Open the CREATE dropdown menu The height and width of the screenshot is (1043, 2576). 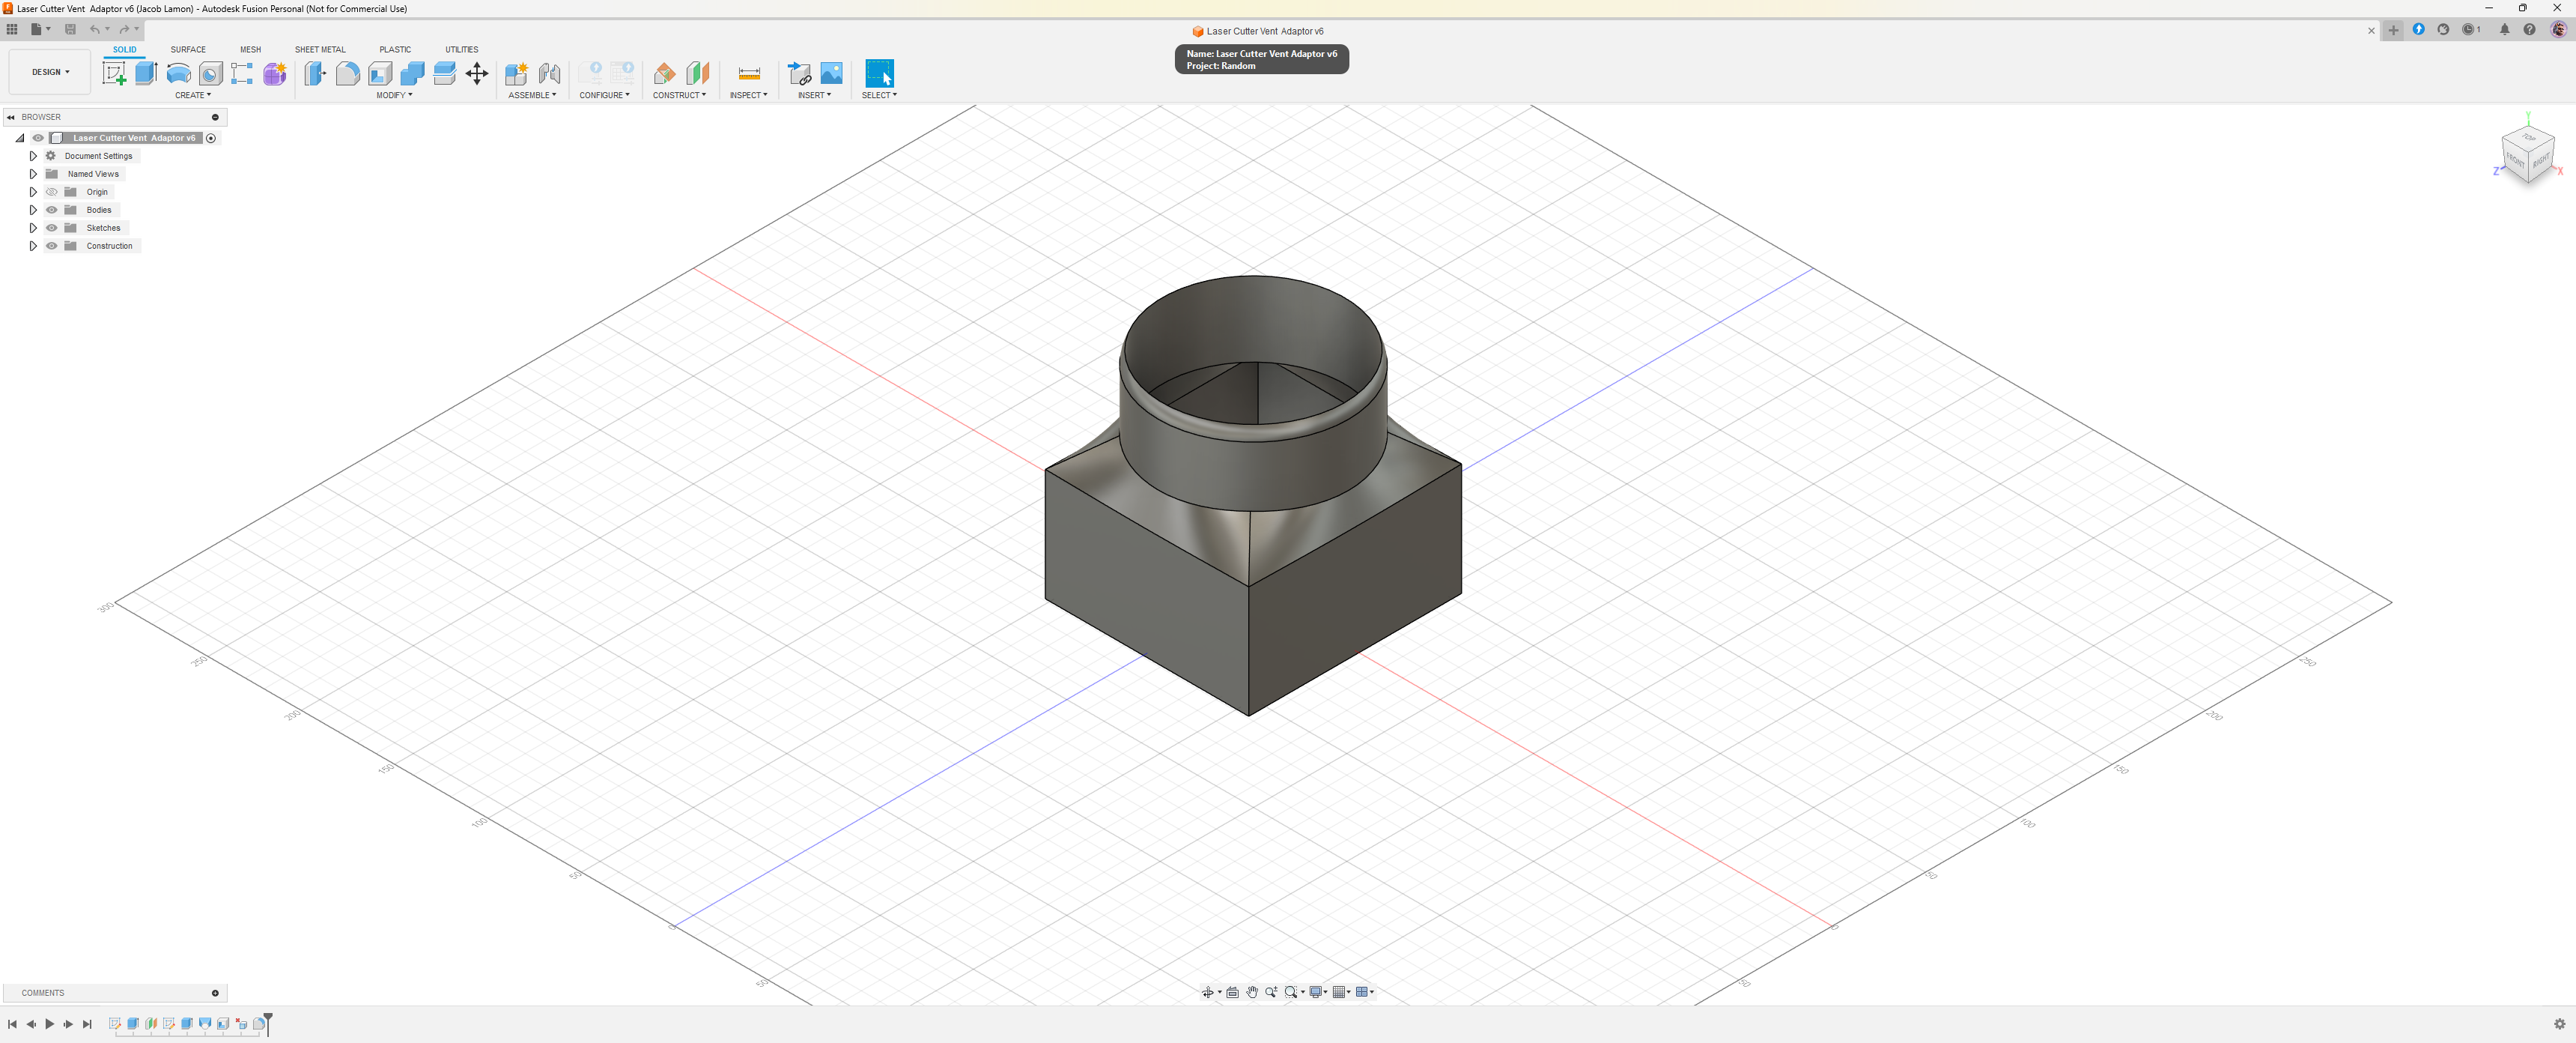[x=193, y=95]
